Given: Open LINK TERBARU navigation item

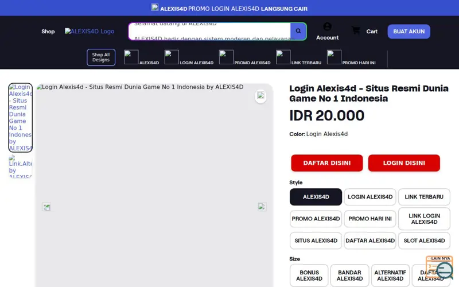Looking at the screenshot, I should pos(298,57).
